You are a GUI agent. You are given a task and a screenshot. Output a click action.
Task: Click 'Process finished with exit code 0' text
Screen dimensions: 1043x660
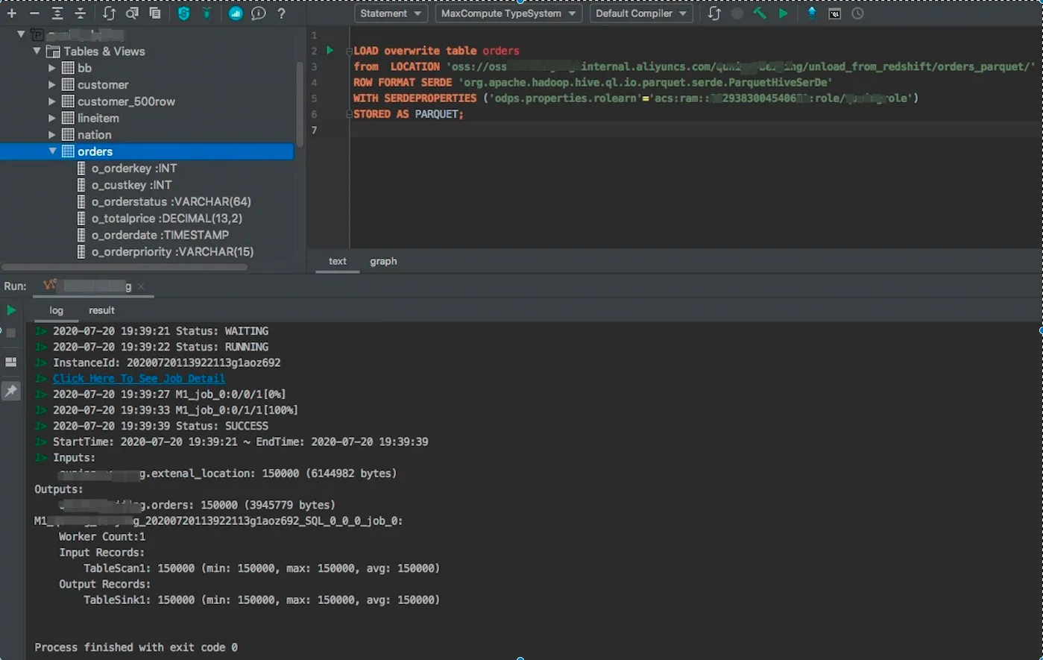pos(136,647)
